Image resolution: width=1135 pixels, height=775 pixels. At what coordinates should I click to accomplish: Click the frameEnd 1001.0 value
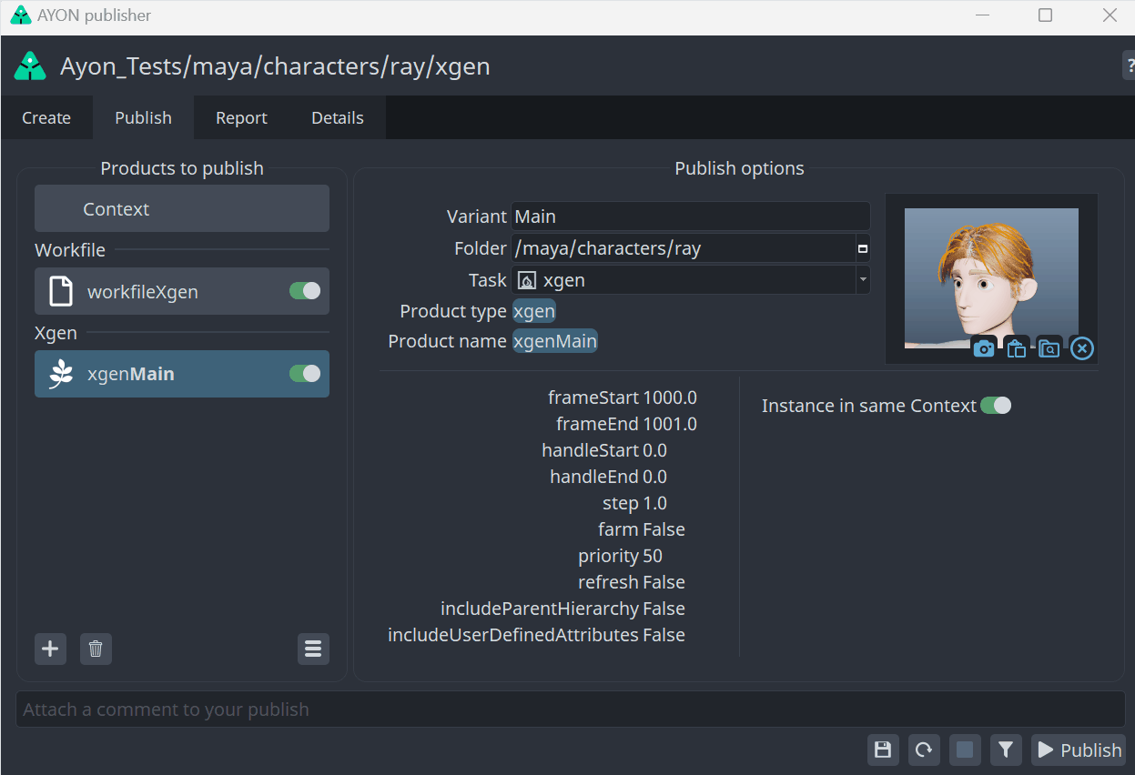(670, 424)
